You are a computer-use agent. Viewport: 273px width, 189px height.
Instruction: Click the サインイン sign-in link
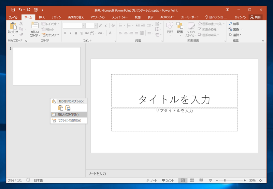click(240, 17)
